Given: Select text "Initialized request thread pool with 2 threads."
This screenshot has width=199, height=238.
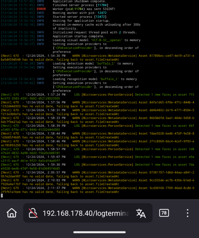Looking at the screenshot, I should click(95, 32).
